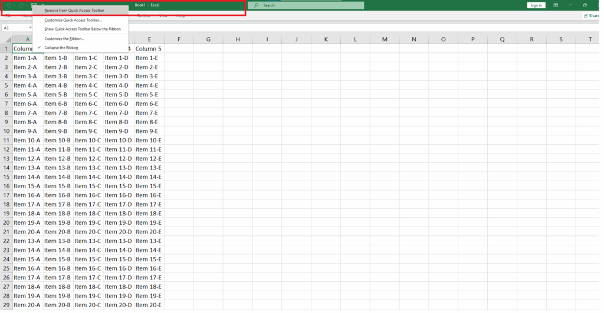Select row 21 header
The height and width of the screenshot is (313, 604).
point(6,232)
